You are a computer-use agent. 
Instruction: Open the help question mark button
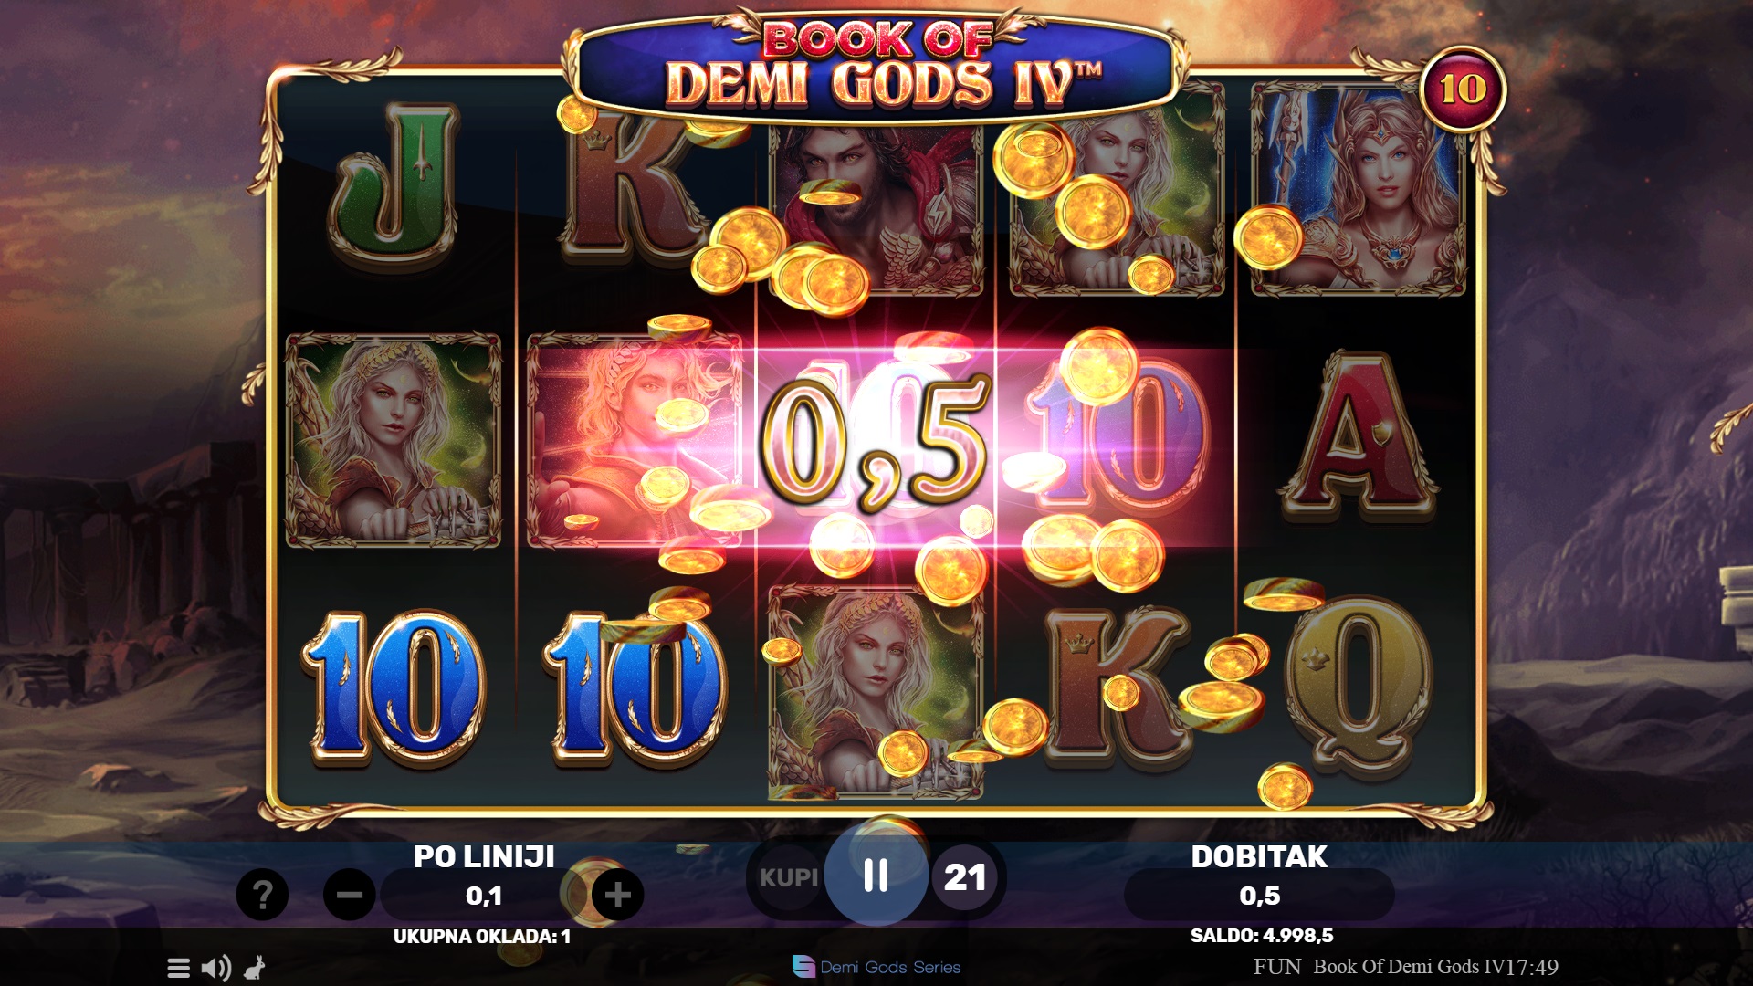(262, 895)
